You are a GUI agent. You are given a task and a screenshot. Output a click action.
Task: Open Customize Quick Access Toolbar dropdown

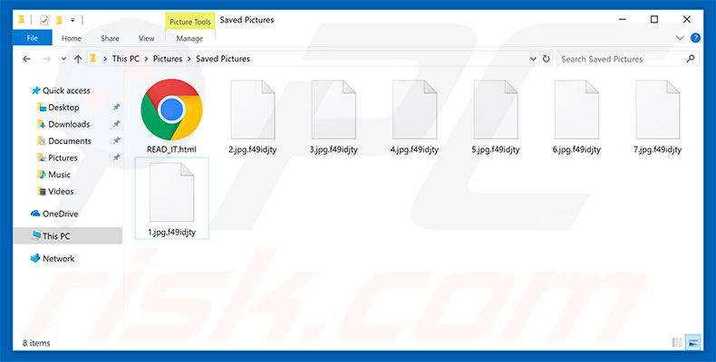tap(73, 20)
